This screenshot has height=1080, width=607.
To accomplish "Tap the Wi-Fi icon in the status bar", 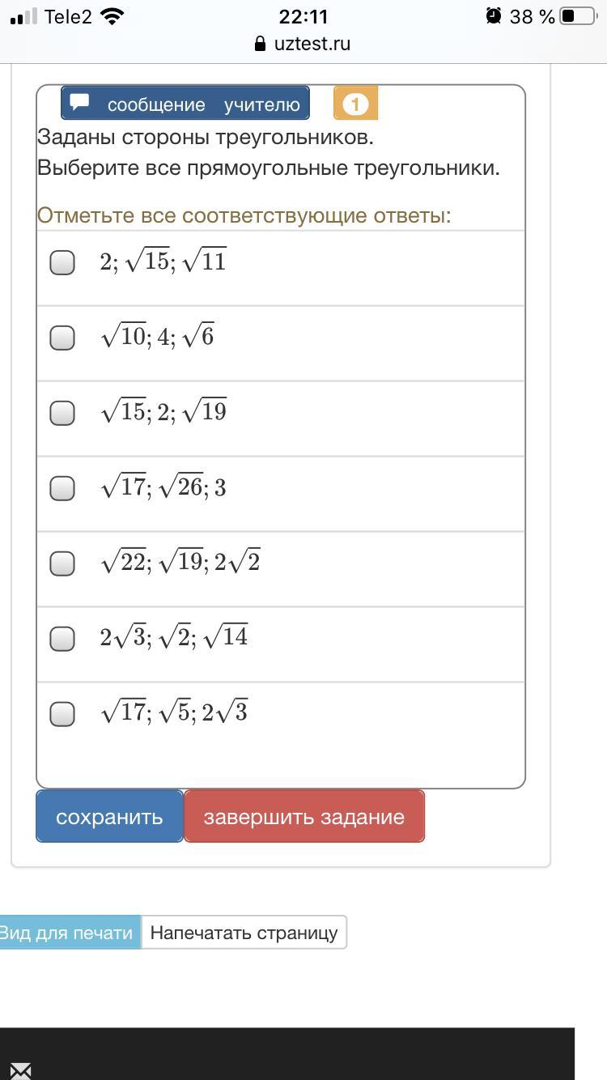I will (113, 16).
